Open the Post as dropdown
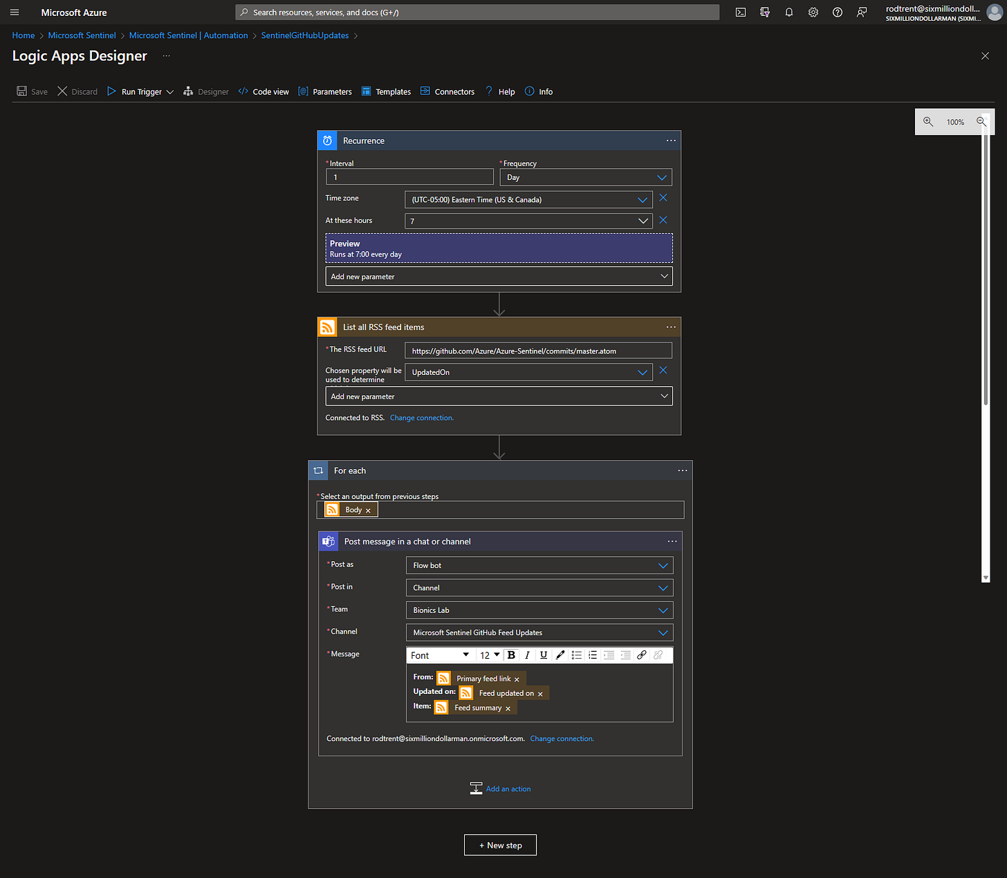This screenshot has width=1007, height=878. pos(539,565)
